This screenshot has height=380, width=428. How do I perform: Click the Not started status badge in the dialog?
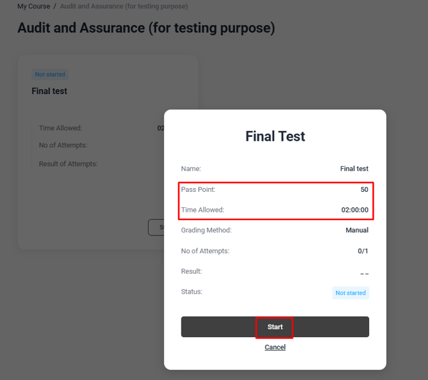[351, 293]
